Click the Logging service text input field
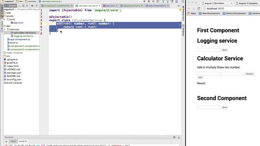Viewport: 260px width, 146px height. click(x=208, y=50)
